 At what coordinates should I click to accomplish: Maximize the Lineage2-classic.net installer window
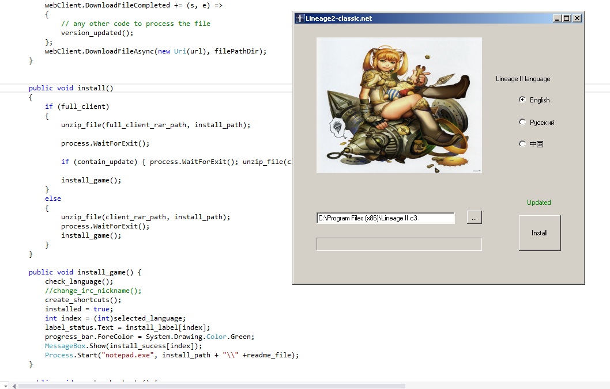pos(567,18)
